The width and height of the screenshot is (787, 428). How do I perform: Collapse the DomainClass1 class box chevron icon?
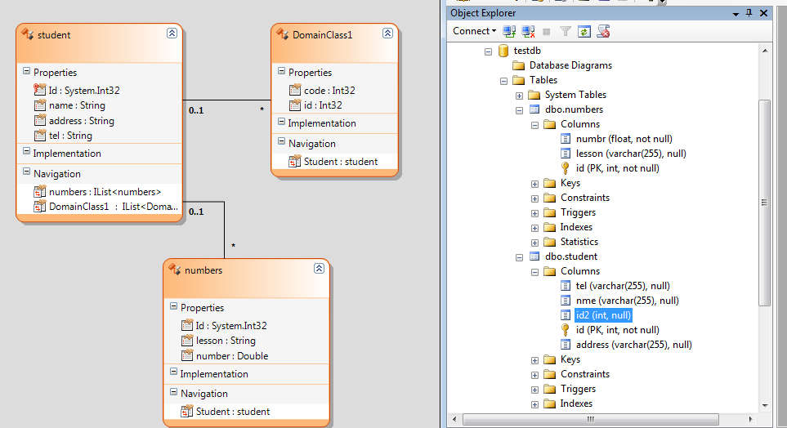pos(387,33)
